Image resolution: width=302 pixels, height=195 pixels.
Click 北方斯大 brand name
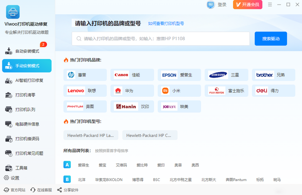pos(209,180)
